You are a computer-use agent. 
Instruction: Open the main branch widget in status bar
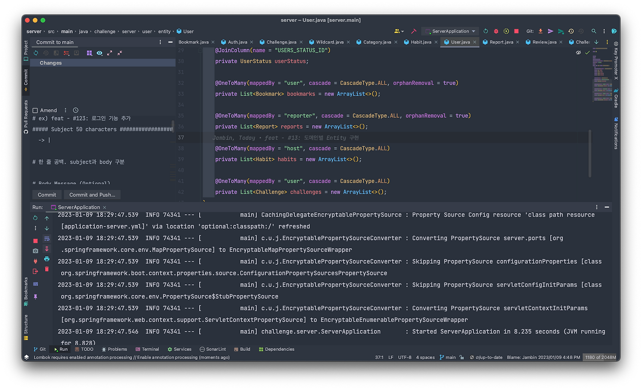[x=448, y=357]
